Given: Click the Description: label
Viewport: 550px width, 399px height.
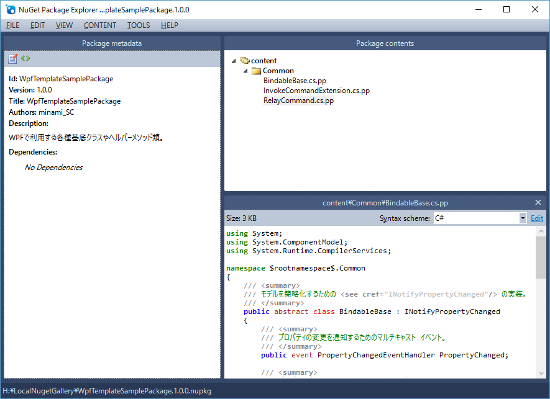Looking at the screenshot, I should [29, 123].
